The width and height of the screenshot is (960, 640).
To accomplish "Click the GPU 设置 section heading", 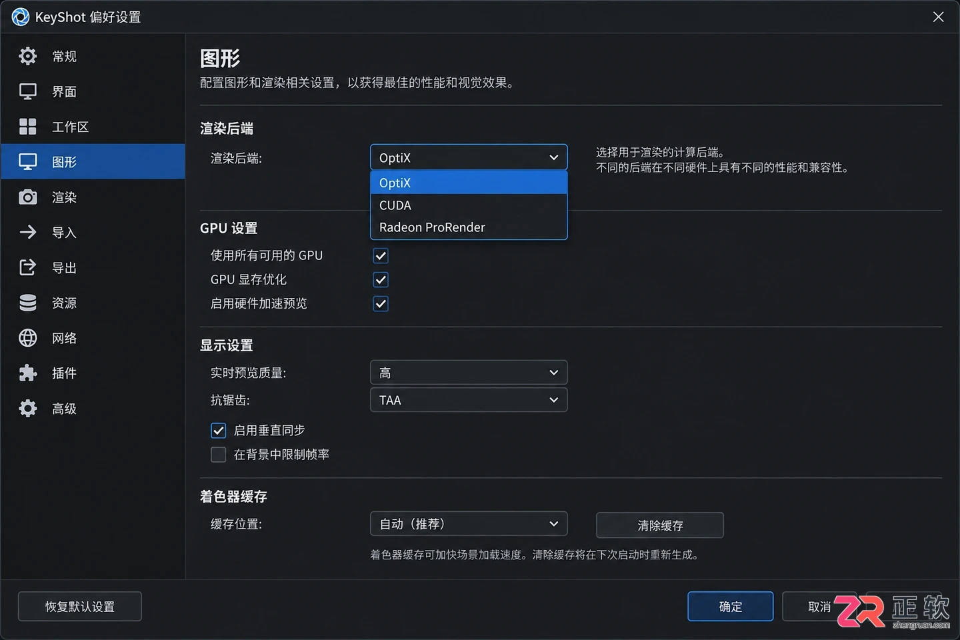I will tap(229, 228).
